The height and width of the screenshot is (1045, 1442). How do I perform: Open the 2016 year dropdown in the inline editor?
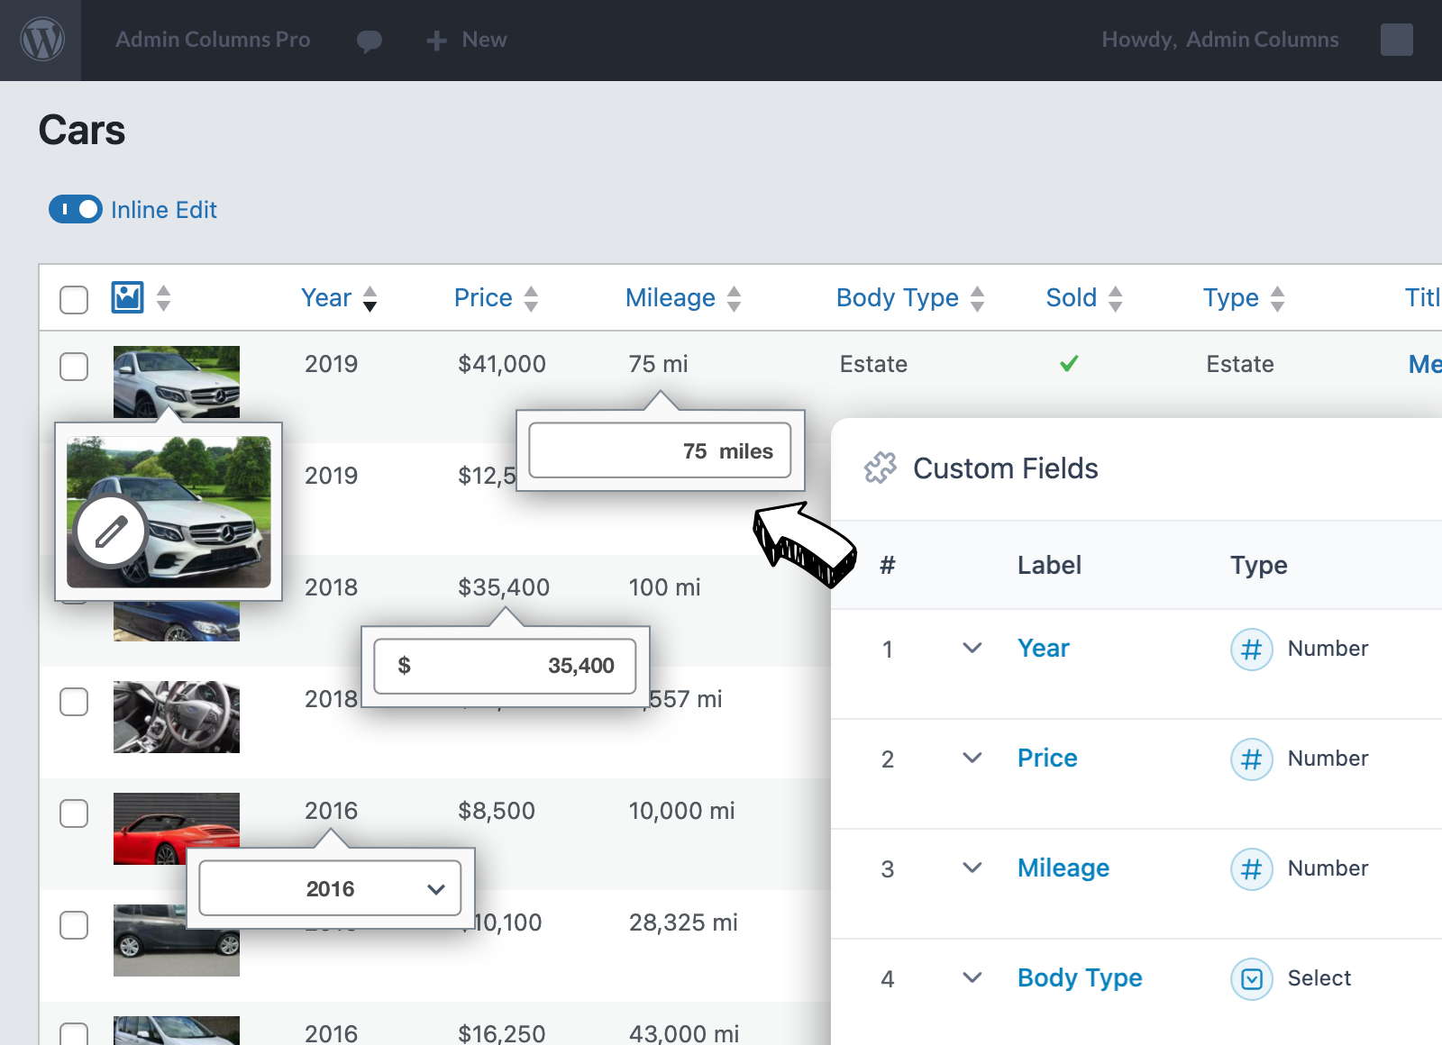click(435, 888)
